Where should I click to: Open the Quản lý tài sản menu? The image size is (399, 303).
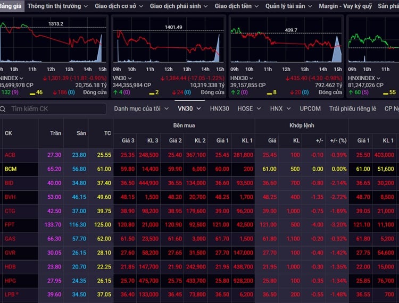point(288,6)
